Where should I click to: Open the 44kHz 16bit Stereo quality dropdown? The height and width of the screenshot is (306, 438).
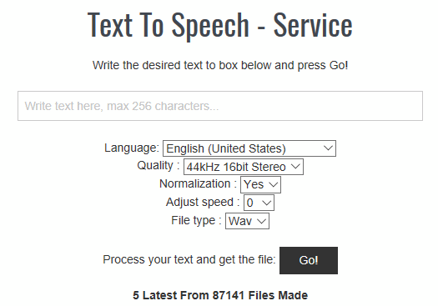tap(244, 167)
